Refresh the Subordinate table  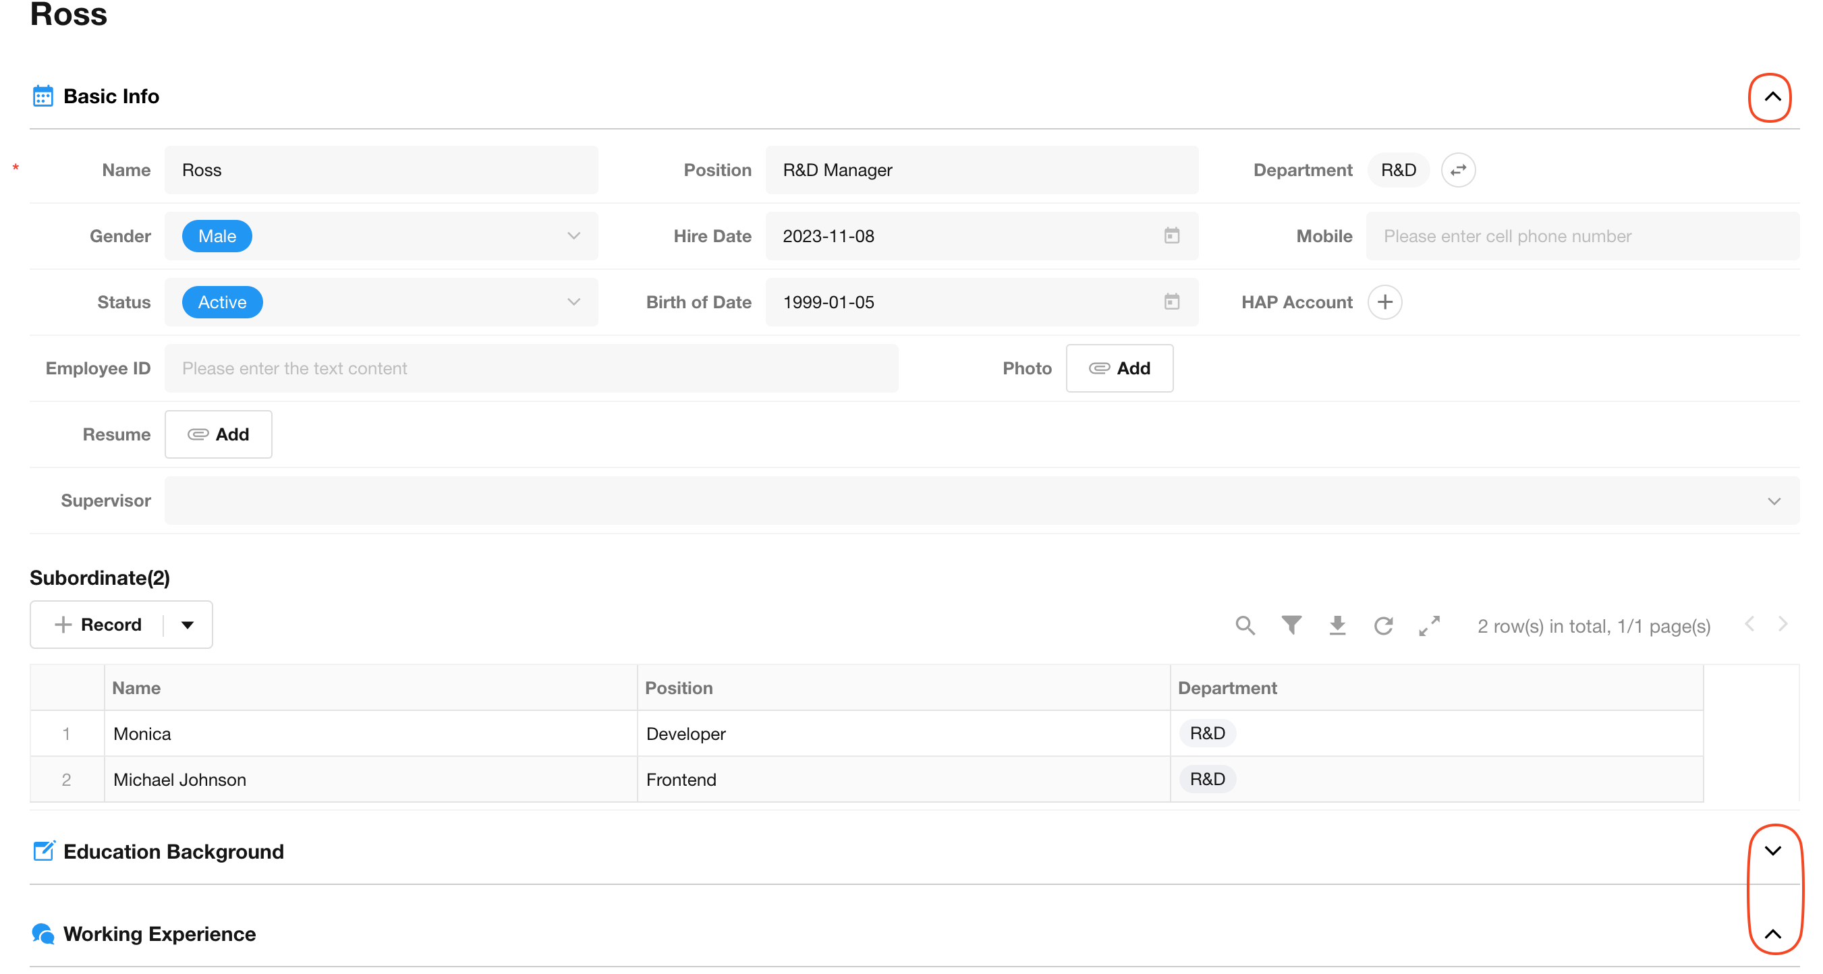tap(1383, 625)
